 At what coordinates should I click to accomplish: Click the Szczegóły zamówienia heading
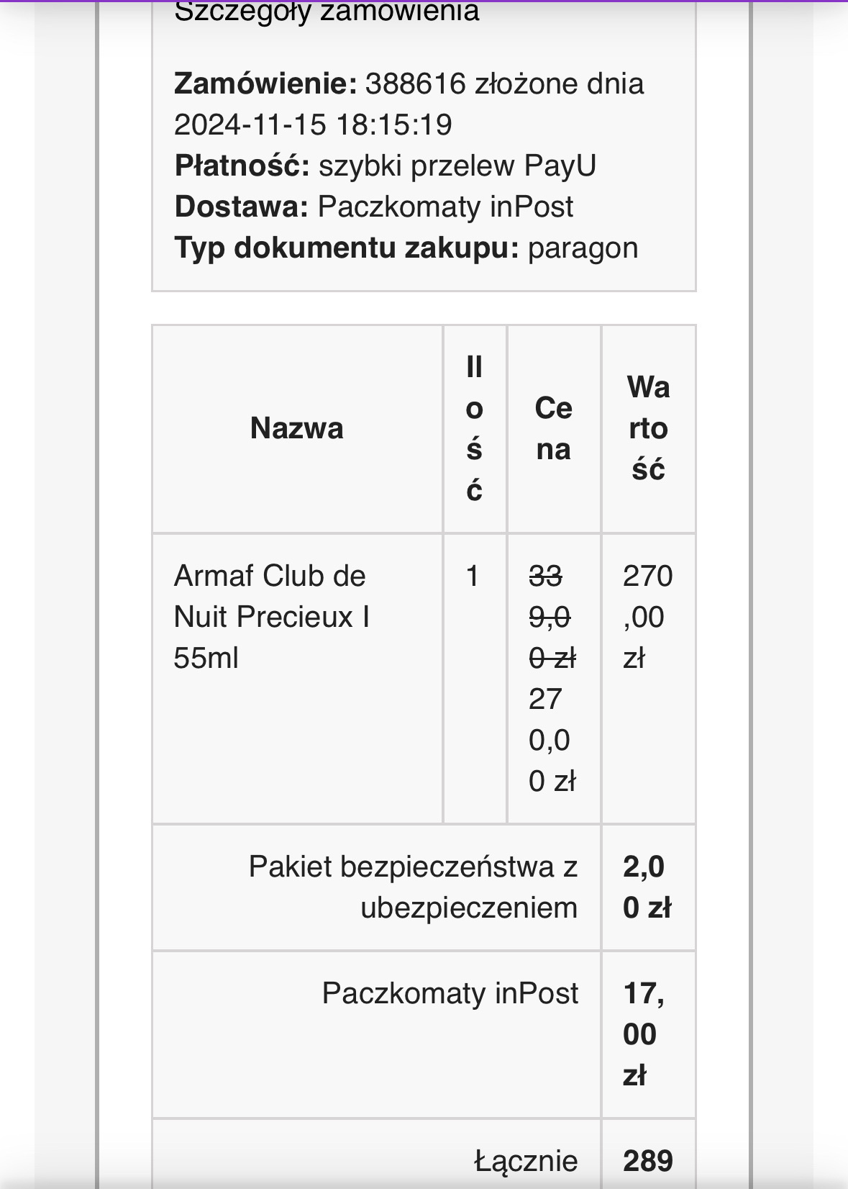coord(327,12)
